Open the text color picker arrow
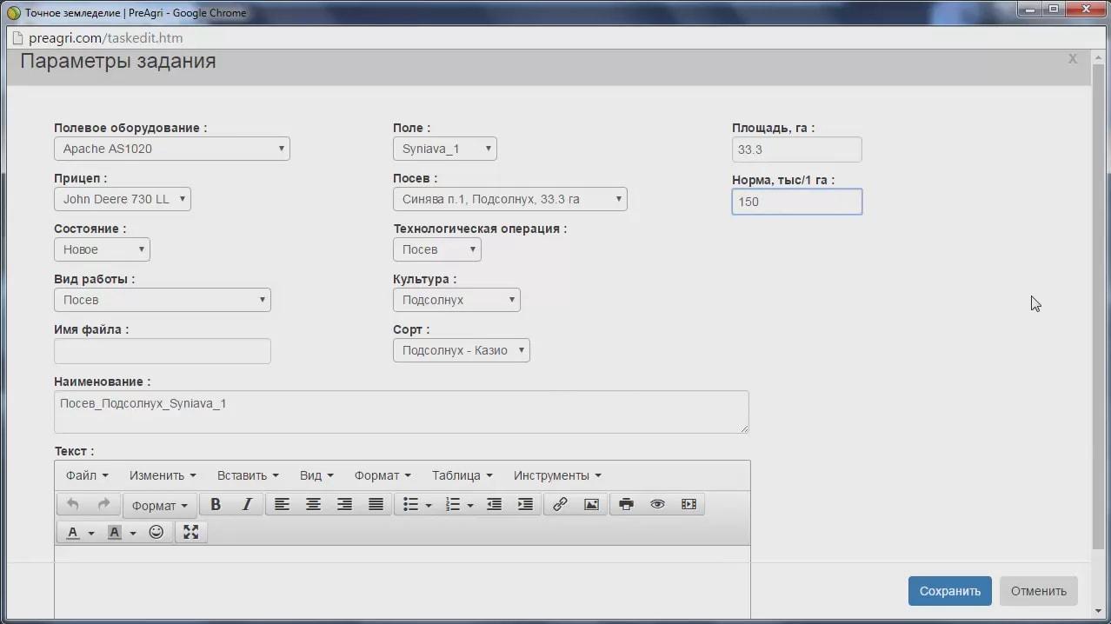The height and width of the screenshot is (624, 1111). point(91,534)
